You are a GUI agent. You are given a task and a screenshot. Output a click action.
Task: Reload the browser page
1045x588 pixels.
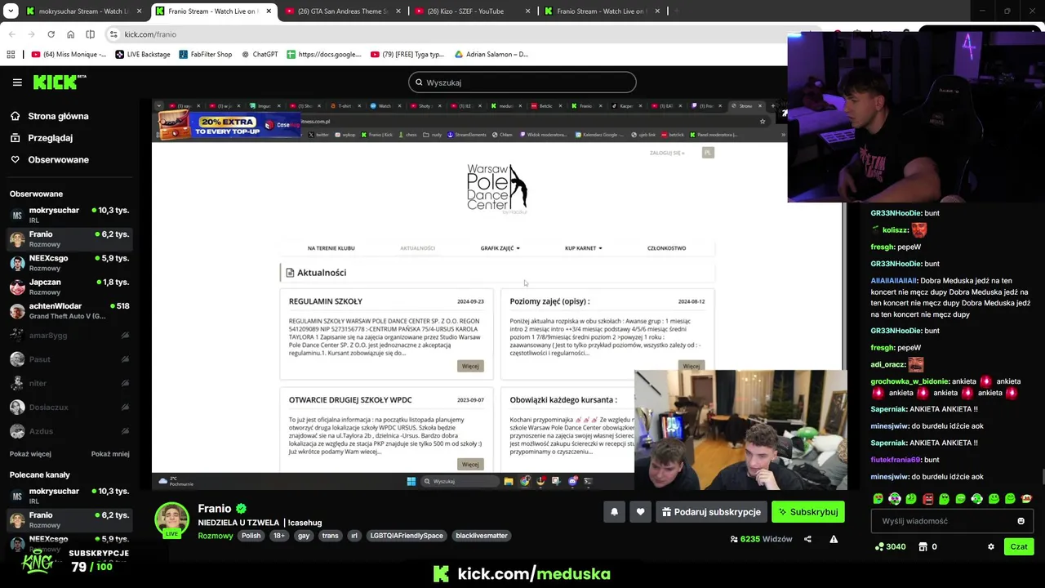click(x=51, y=34)
